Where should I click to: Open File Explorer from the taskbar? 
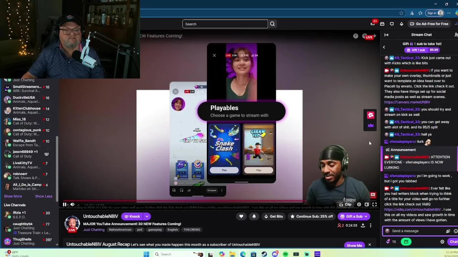(232, 254)
